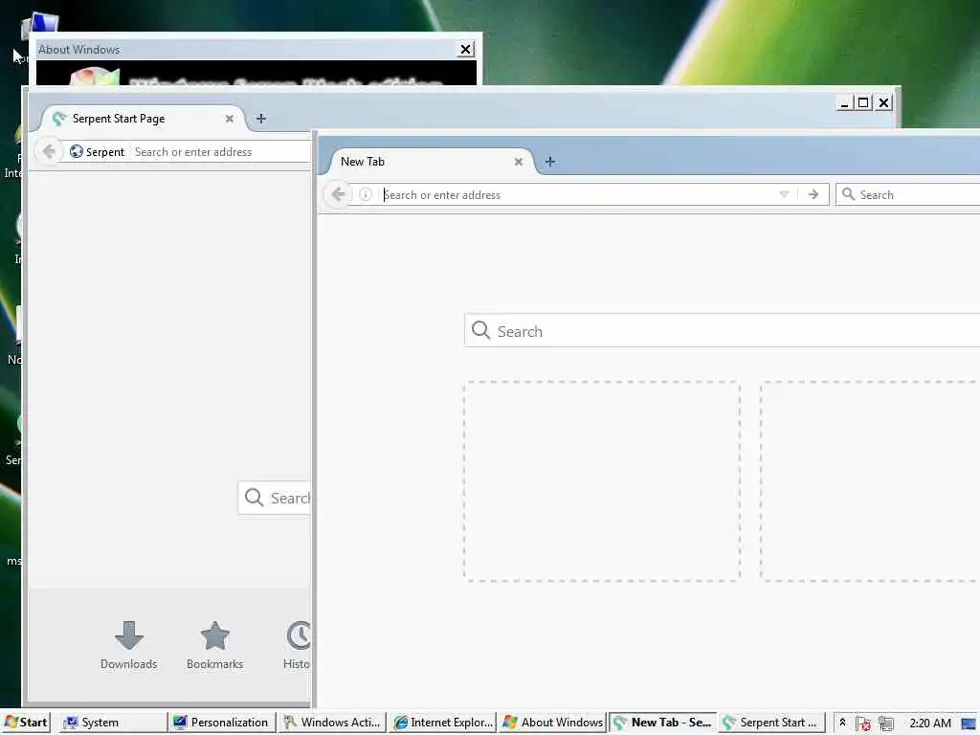Open a new tab in New Tab window
This screenshot has height=735, width=980.
550,162
